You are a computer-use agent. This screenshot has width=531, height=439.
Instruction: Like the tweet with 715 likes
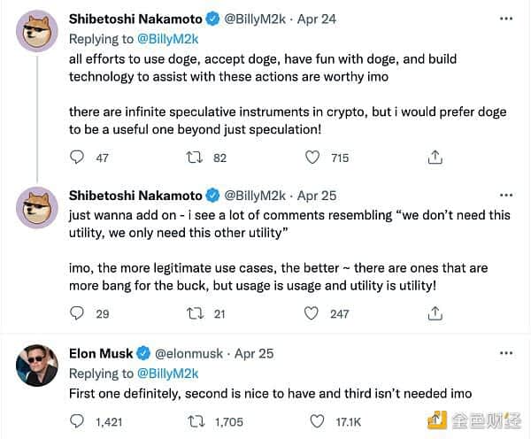[312, 158]
